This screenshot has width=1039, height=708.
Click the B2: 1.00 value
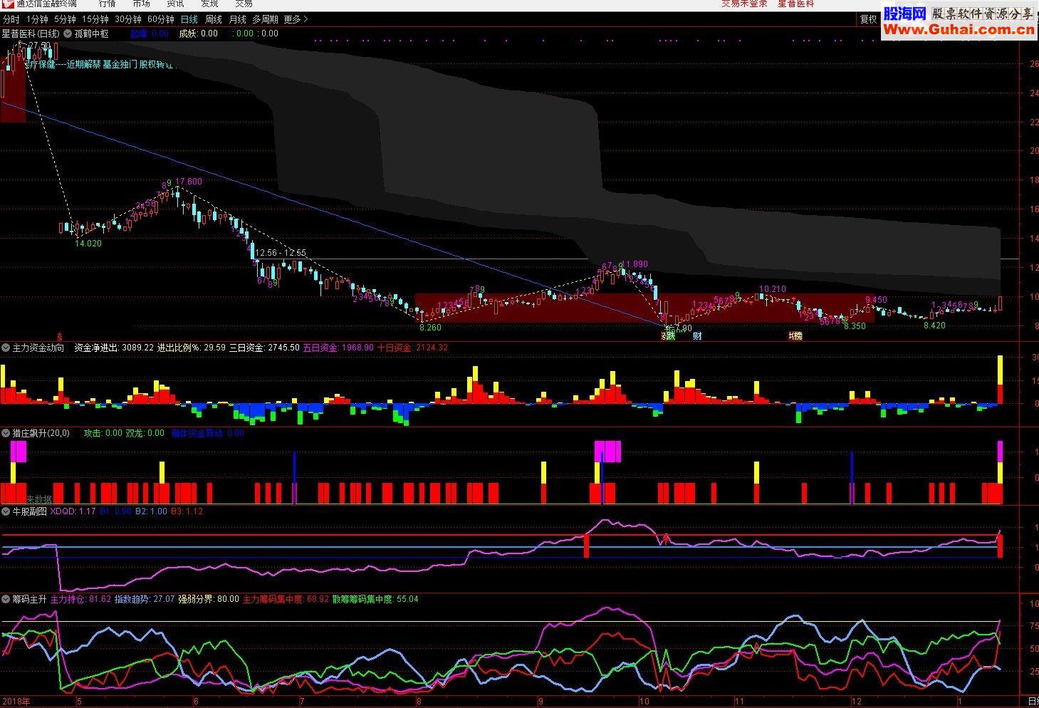click(x=151, y=511)
